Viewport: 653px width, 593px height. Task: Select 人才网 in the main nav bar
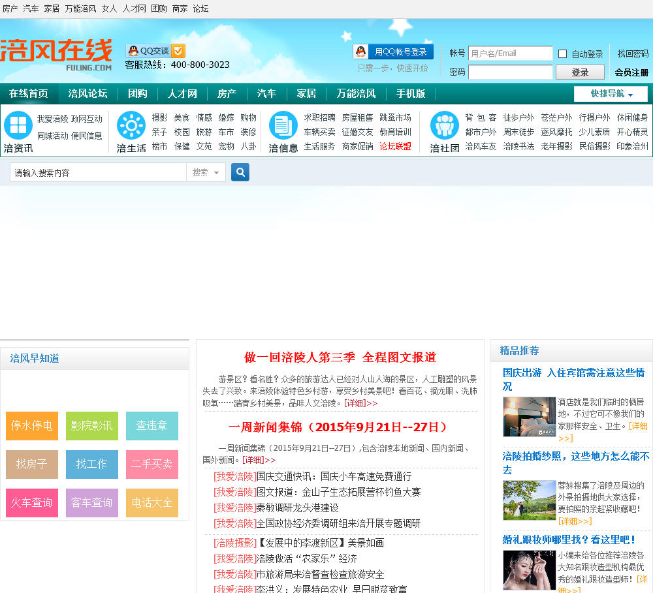coord(182,94)
